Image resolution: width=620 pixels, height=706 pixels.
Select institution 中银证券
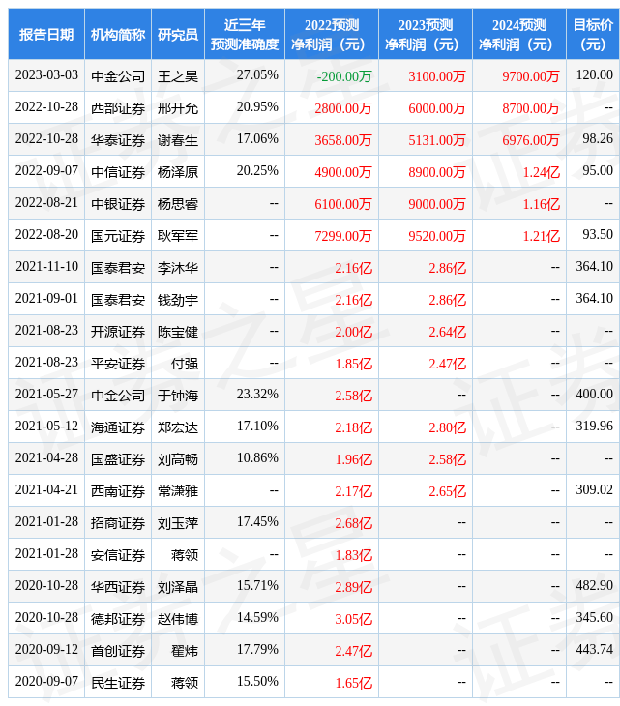(118, 204)
